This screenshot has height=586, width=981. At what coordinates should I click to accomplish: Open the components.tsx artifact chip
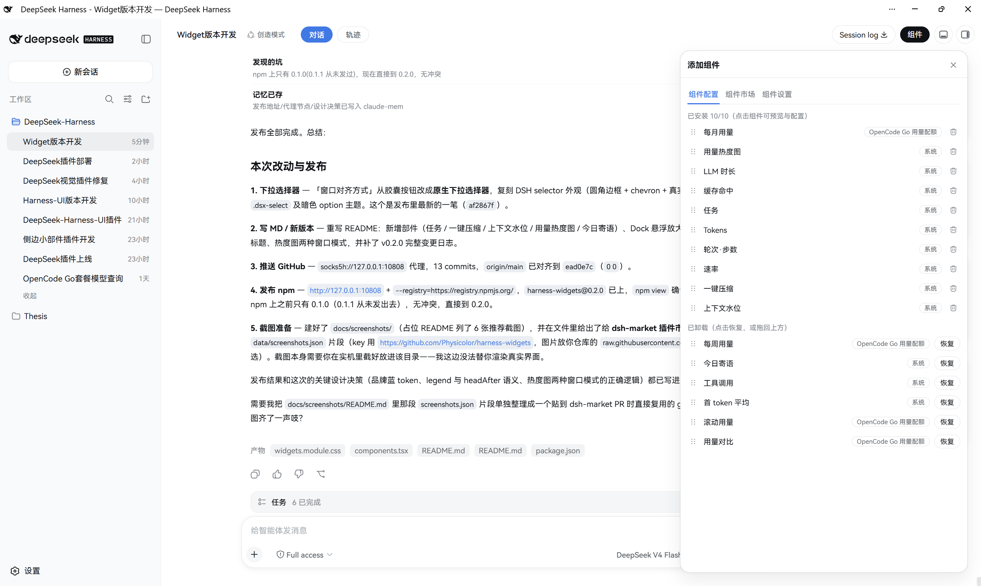tap(381, 451)
